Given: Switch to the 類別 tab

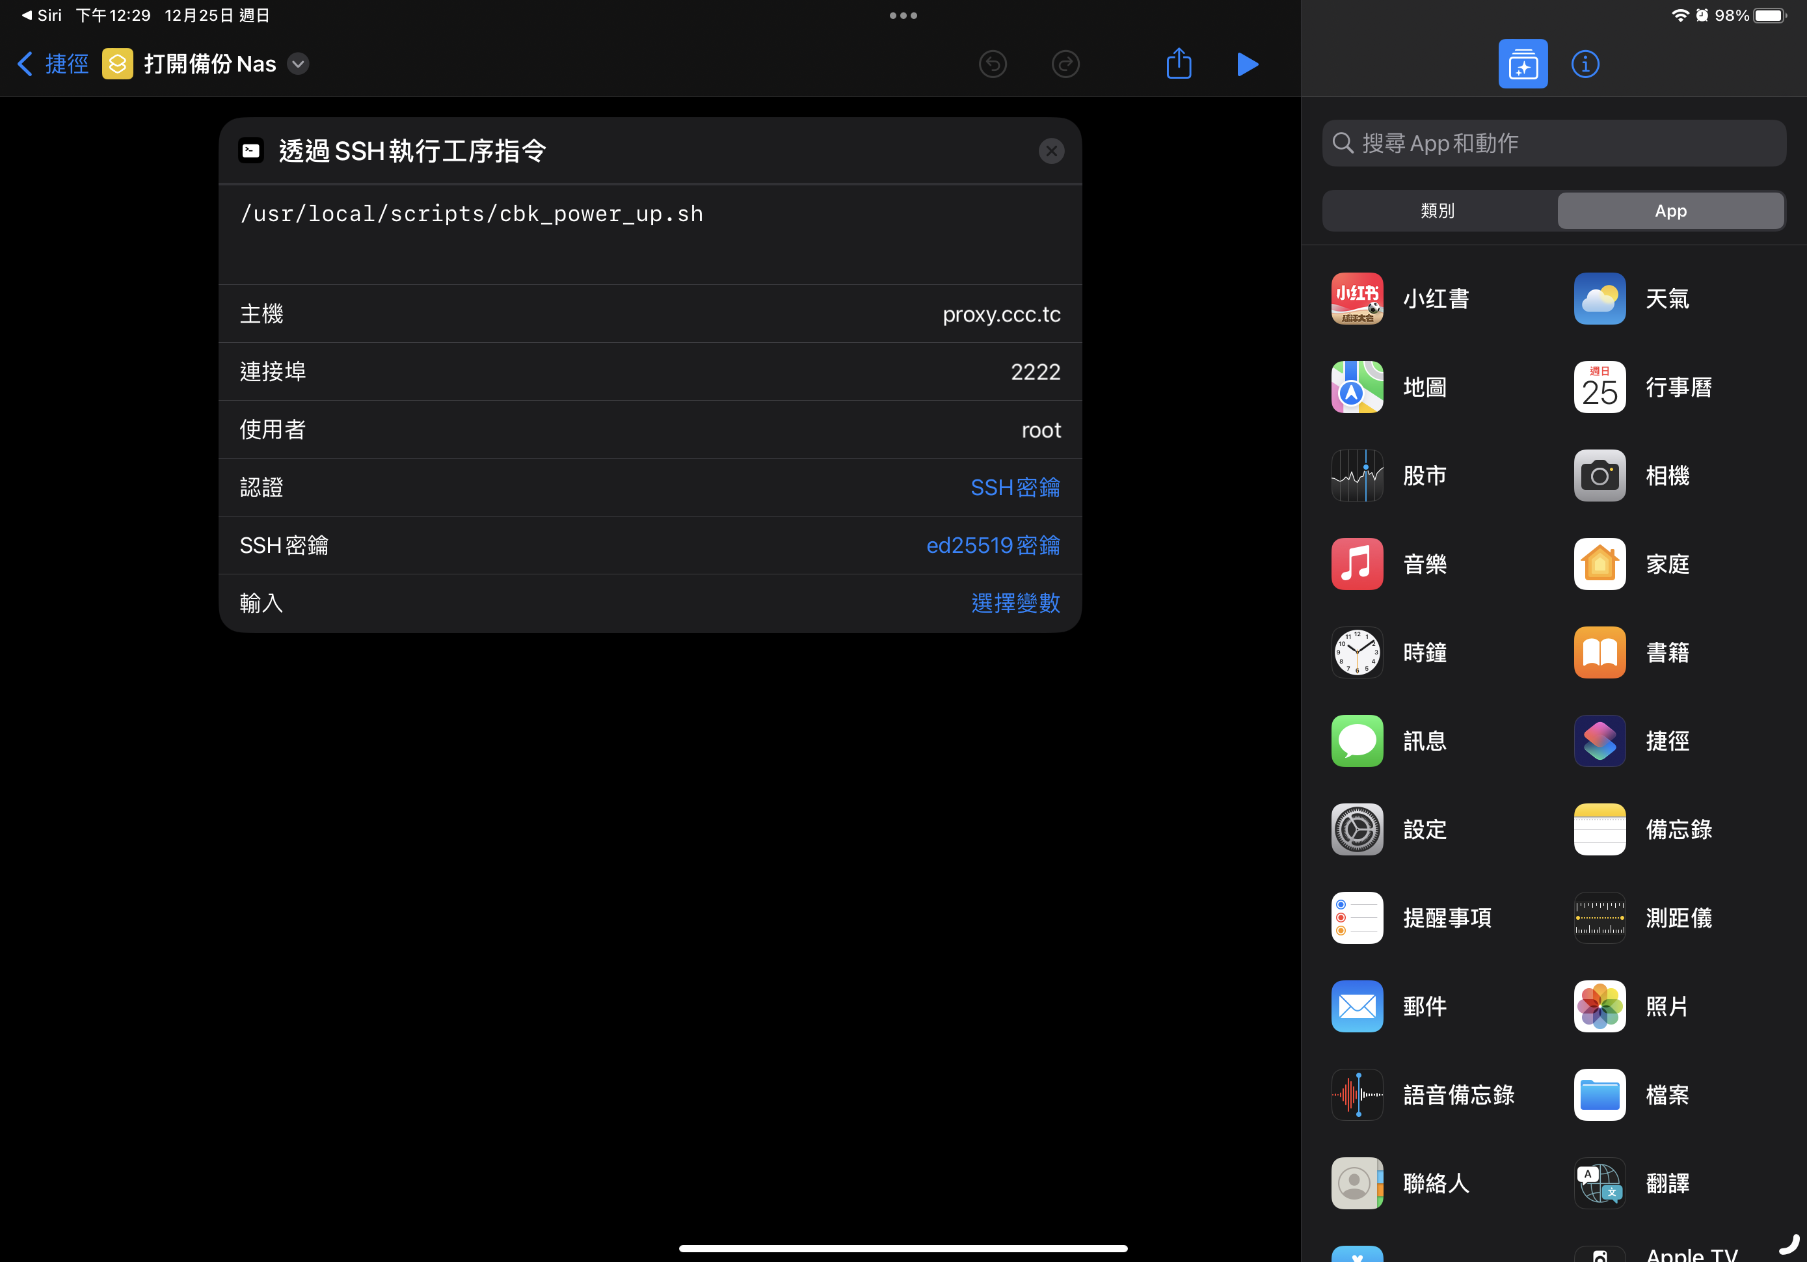Looking at the screenshot, I should click(x=1438, y=210).
